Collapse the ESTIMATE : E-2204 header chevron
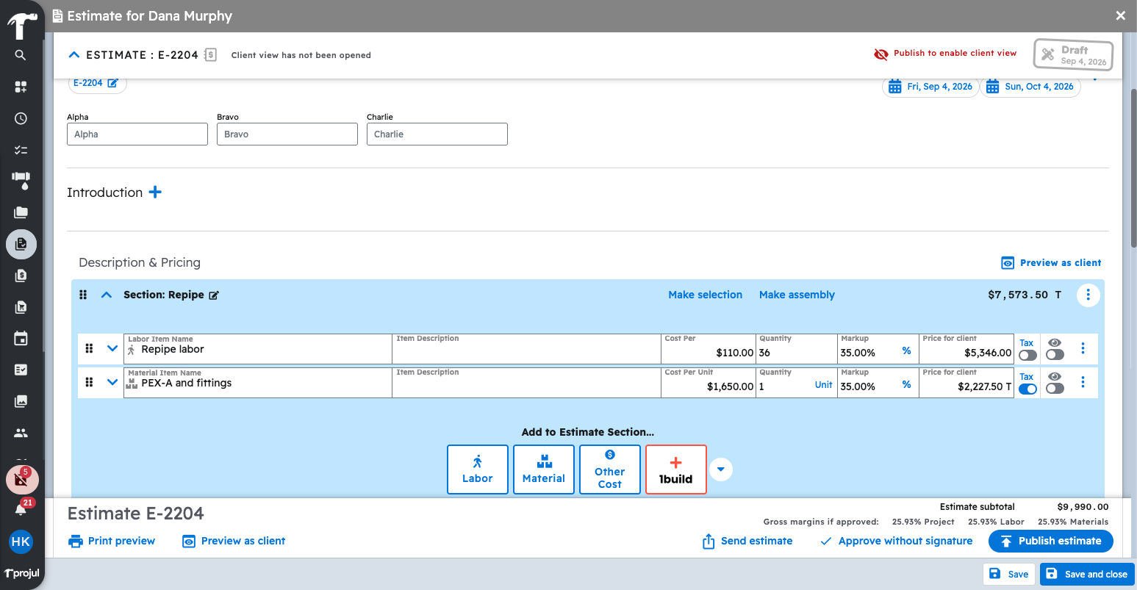This screenshot has height=590, width=1137. pos(73,55)
